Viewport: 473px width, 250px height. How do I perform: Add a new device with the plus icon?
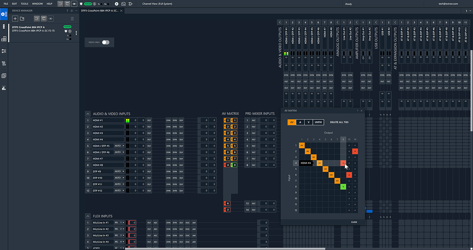point(15,19)
